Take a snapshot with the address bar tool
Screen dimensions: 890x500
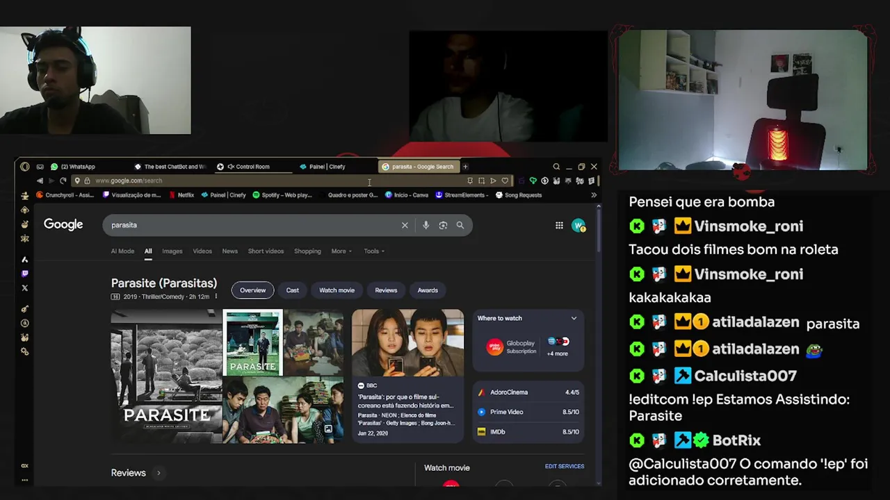[x=481, y=181]
